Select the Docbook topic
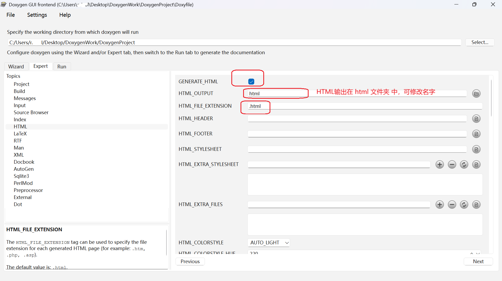 point(24,162)
